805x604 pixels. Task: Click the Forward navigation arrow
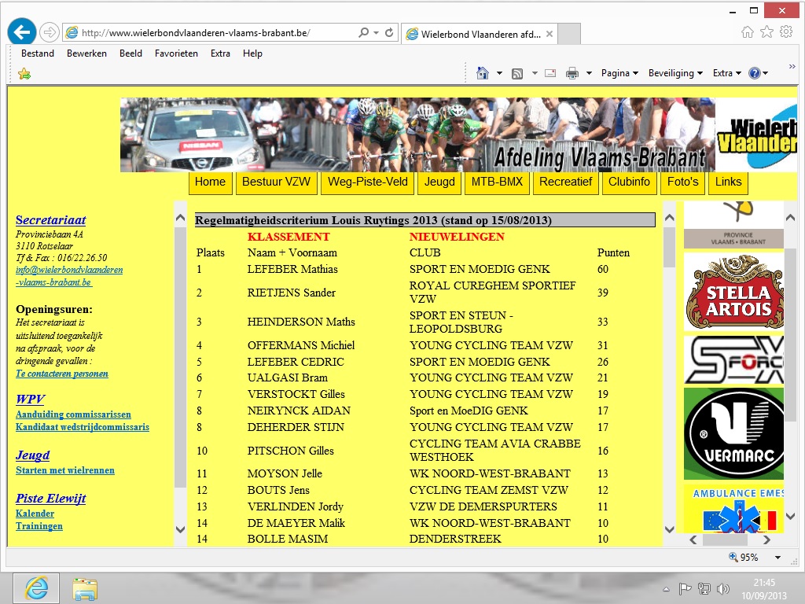tap(49, 32)
